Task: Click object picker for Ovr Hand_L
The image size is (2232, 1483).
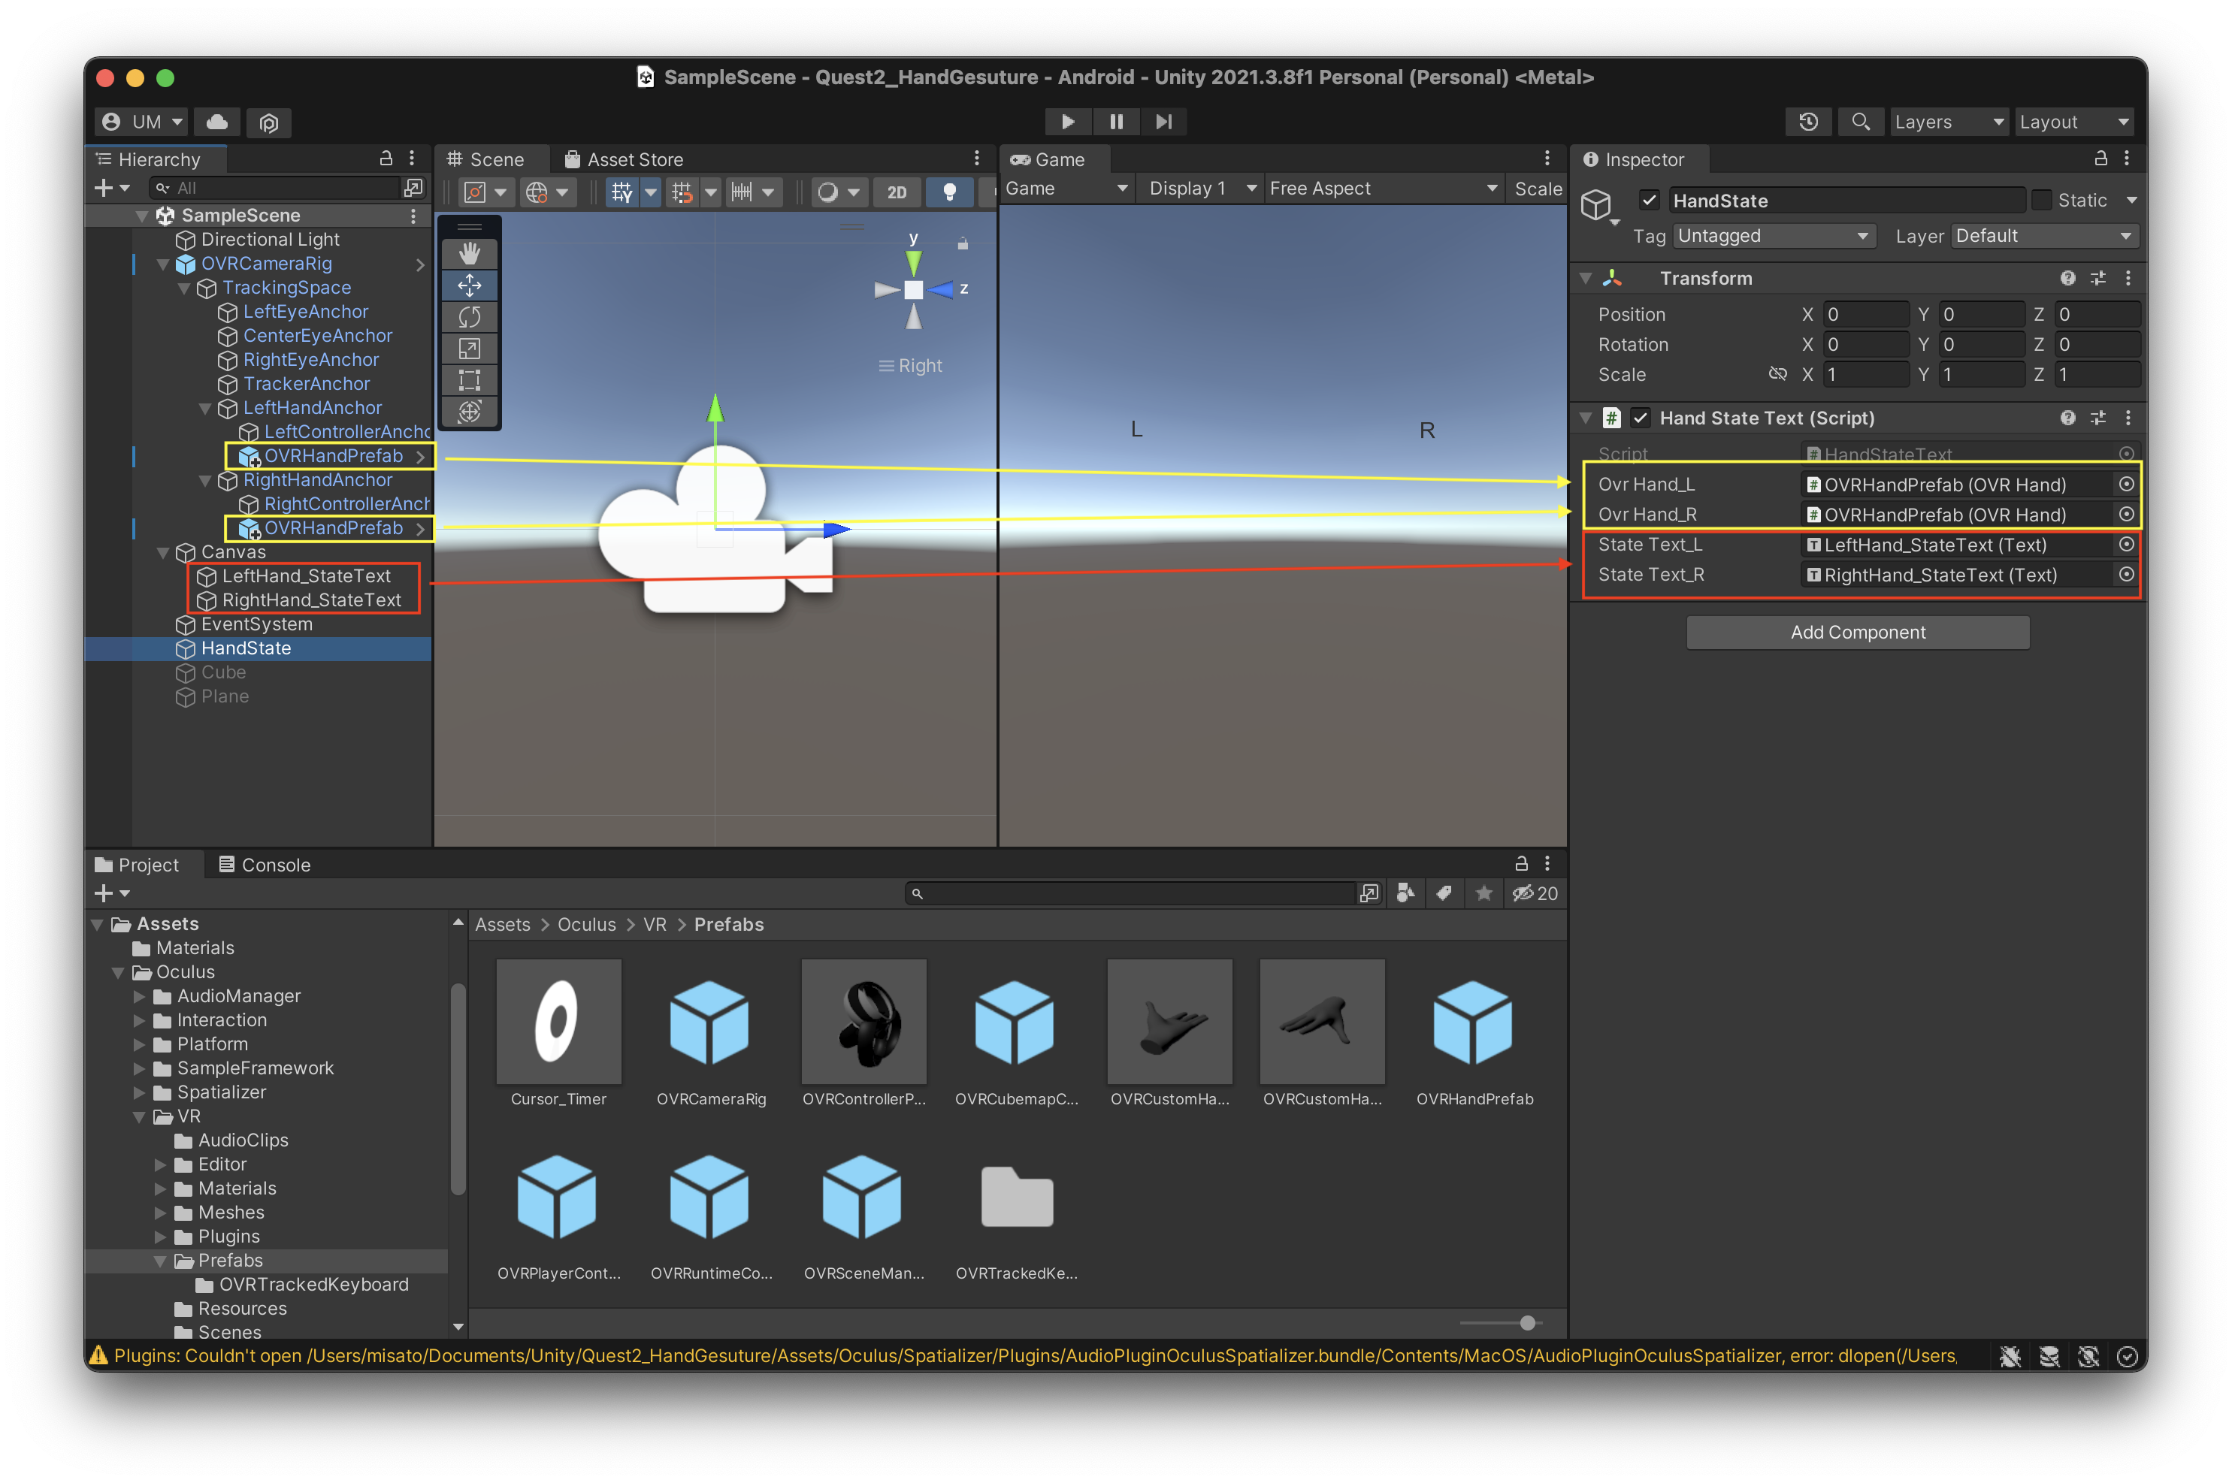Action: click(x=2126, y=485)
